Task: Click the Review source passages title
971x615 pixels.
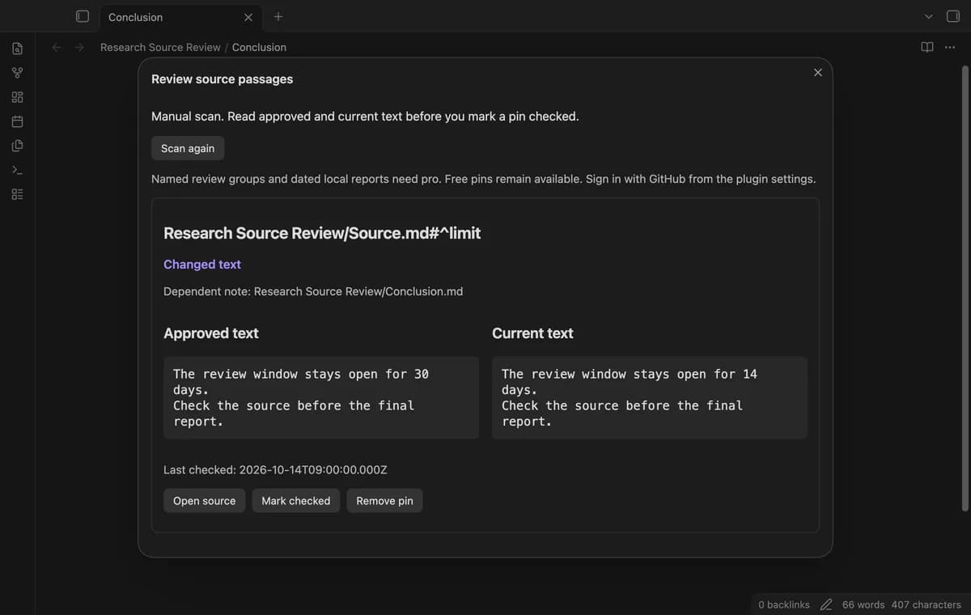Action: point(223,79)
